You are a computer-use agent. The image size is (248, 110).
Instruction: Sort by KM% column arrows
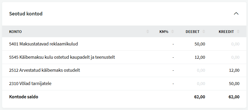point(173,32)
